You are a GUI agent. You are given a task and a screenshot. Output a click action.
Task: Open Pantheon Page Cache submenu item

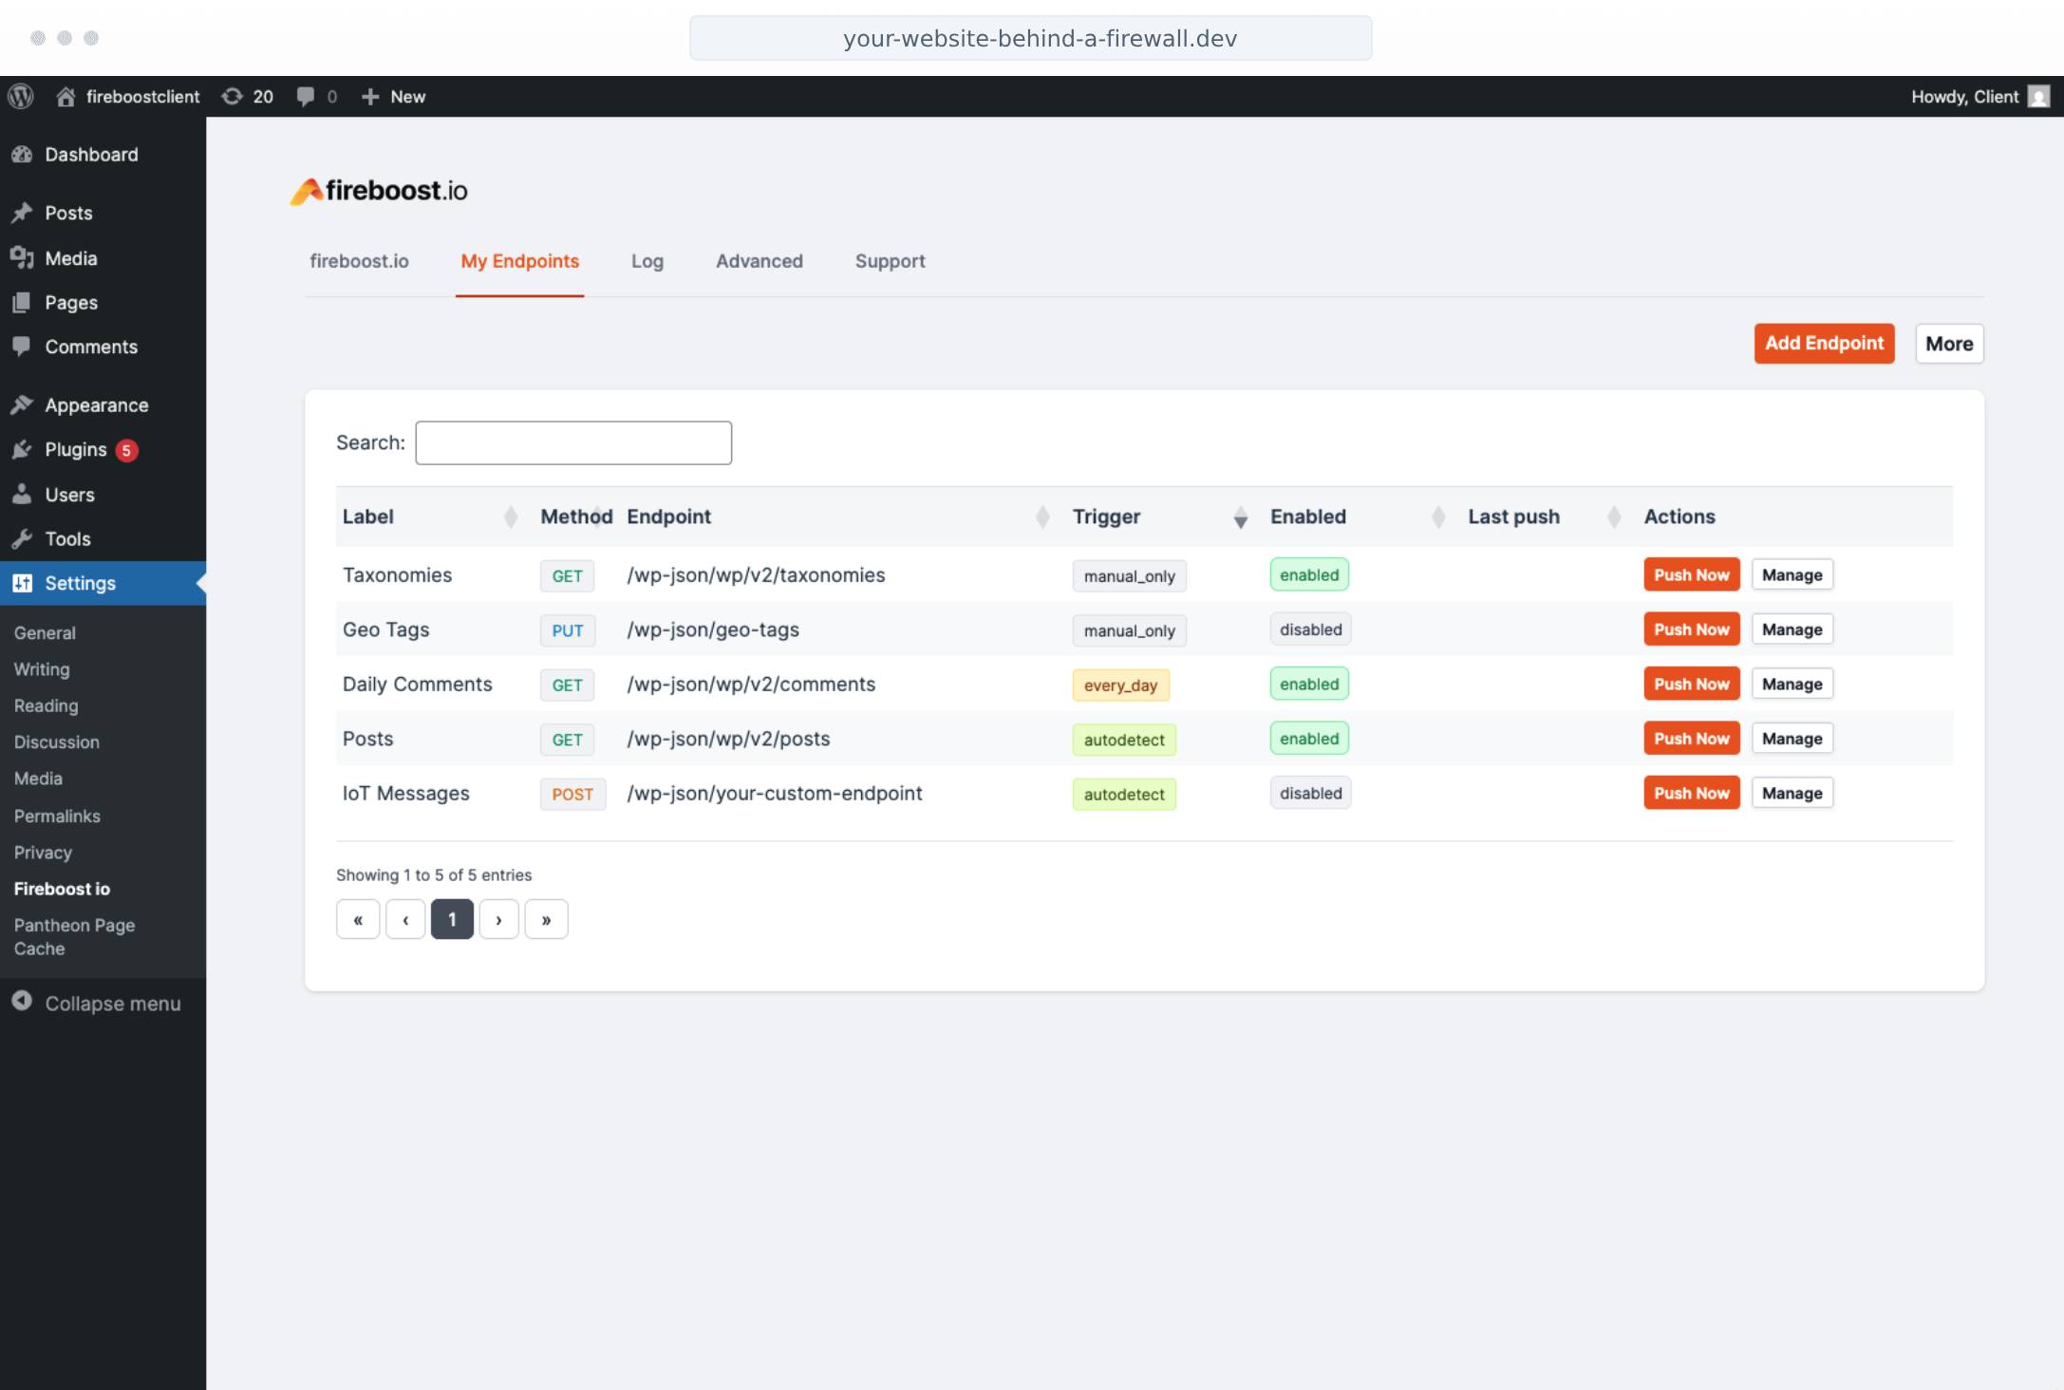[x=74, y=936]
